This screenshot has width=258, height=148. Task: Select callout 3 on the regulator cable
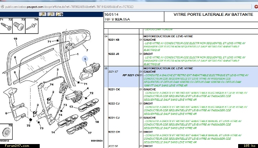coord(58,70)
